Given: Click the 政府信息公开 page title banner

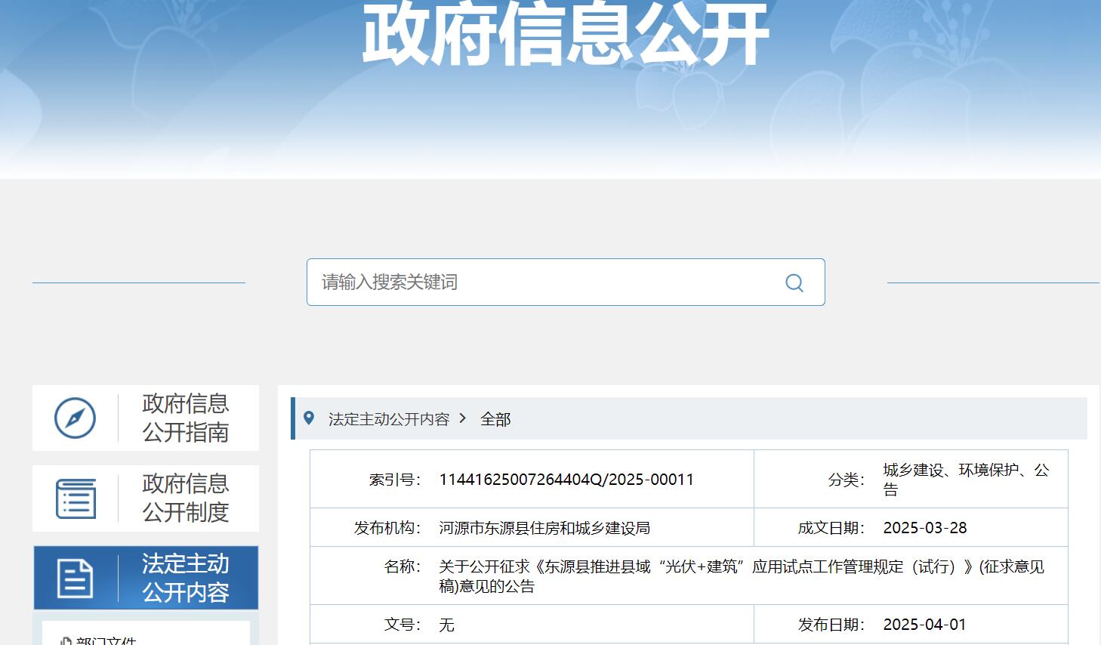Looking at the screenshot, I should coord(565,34).
